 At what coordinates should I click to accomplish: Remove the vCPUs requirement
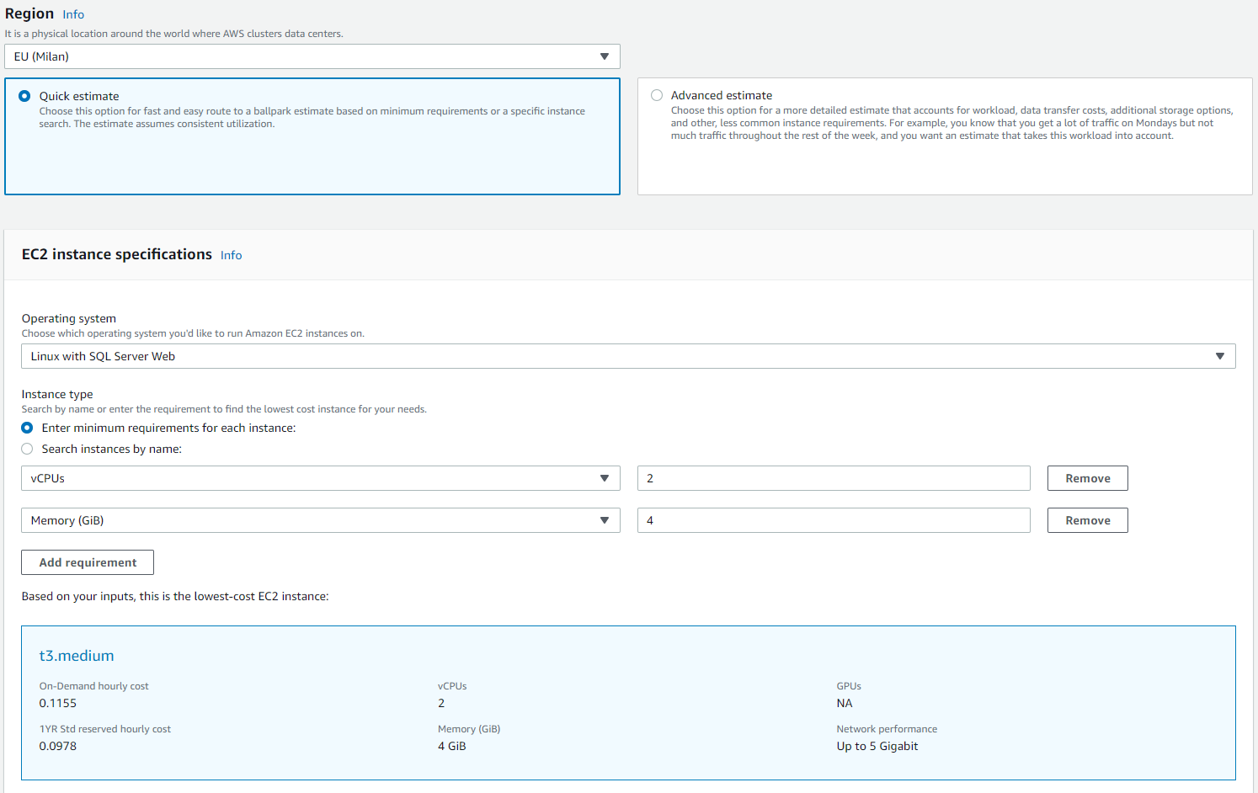click(1087, 478)
